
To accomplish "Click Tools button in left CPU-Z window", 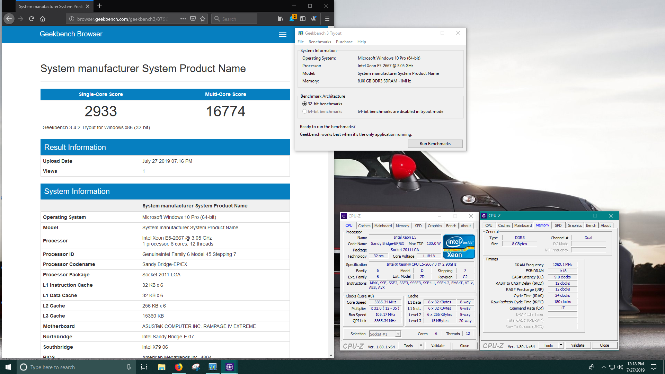I will tap(408, 346).
